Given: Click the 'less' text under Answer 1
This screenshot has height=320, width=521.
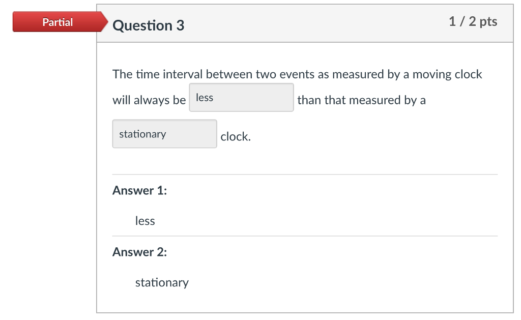Looking at the screenshot, I should click(x=146, y=221).
